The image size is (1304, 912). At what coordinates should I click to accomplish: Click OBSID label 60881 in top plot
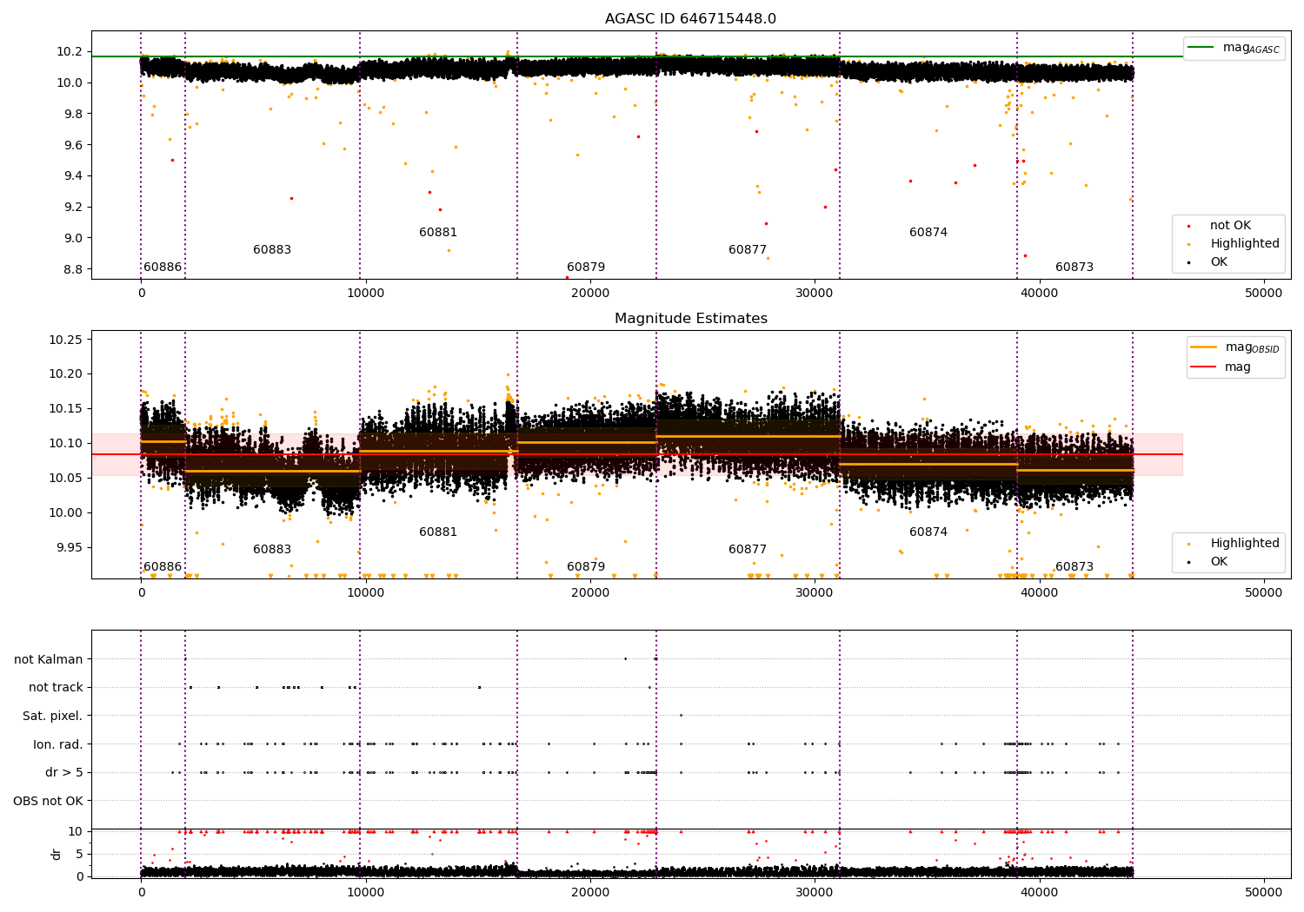(438, 233)
